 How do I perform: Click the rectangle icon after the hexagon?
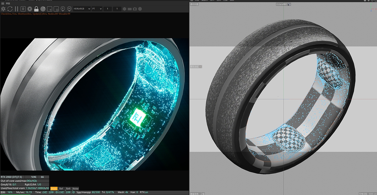click(x=130, y=9)
